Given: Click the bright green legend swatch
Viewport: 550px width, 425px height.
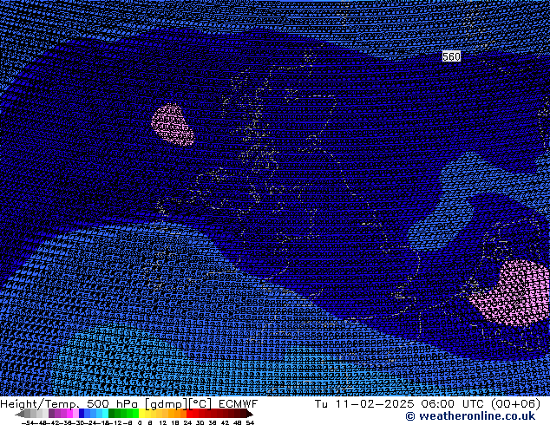Looking at the screenshot, I should pyautogui.click(x=135, y=414).
